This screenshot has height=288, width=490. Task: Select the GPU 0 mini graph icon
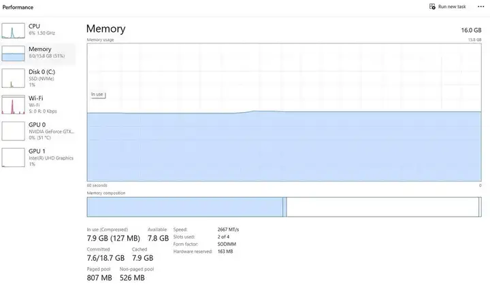point(13,131)
